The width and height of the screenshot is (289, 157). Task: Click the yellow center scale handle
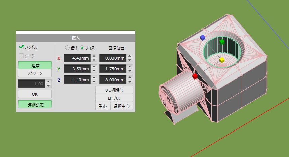[x=222, y=60]
